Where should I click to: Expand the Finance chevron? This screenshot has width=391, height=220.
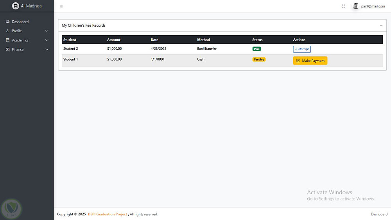point(47,49)
